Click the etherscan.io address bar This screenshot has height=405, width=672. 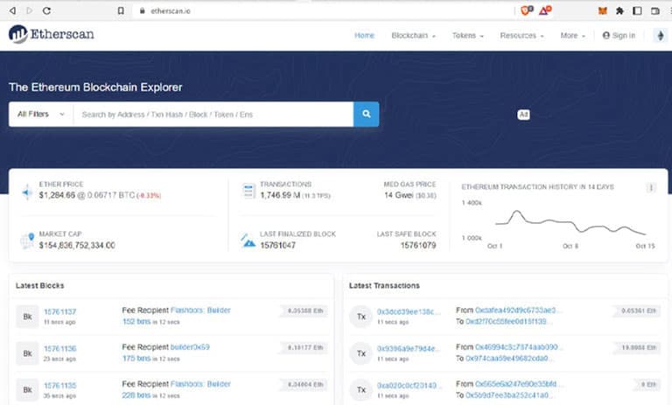[x=325, y=10]
